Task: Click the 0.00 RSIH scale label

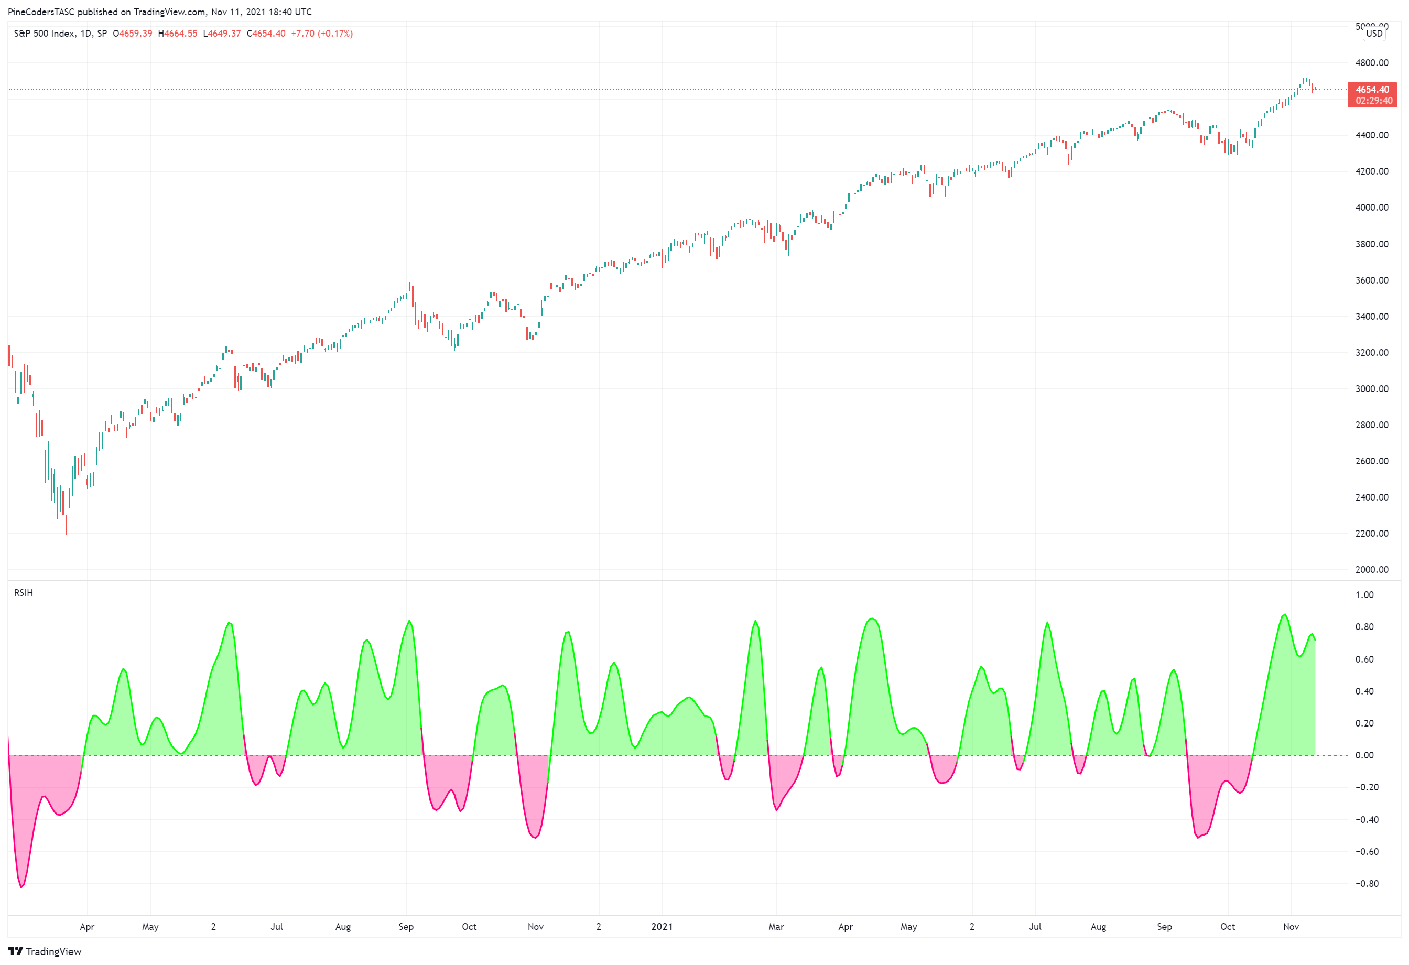Action: coord(1365,755)
